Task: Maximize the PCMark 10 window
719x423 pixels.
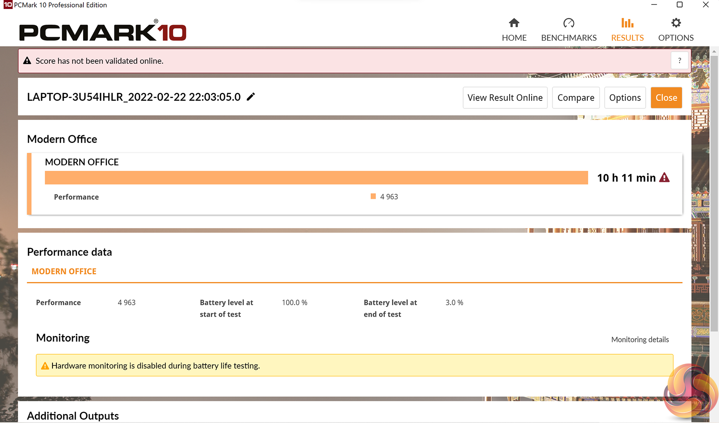Action: pyautogui.click(x=680, y=5)
